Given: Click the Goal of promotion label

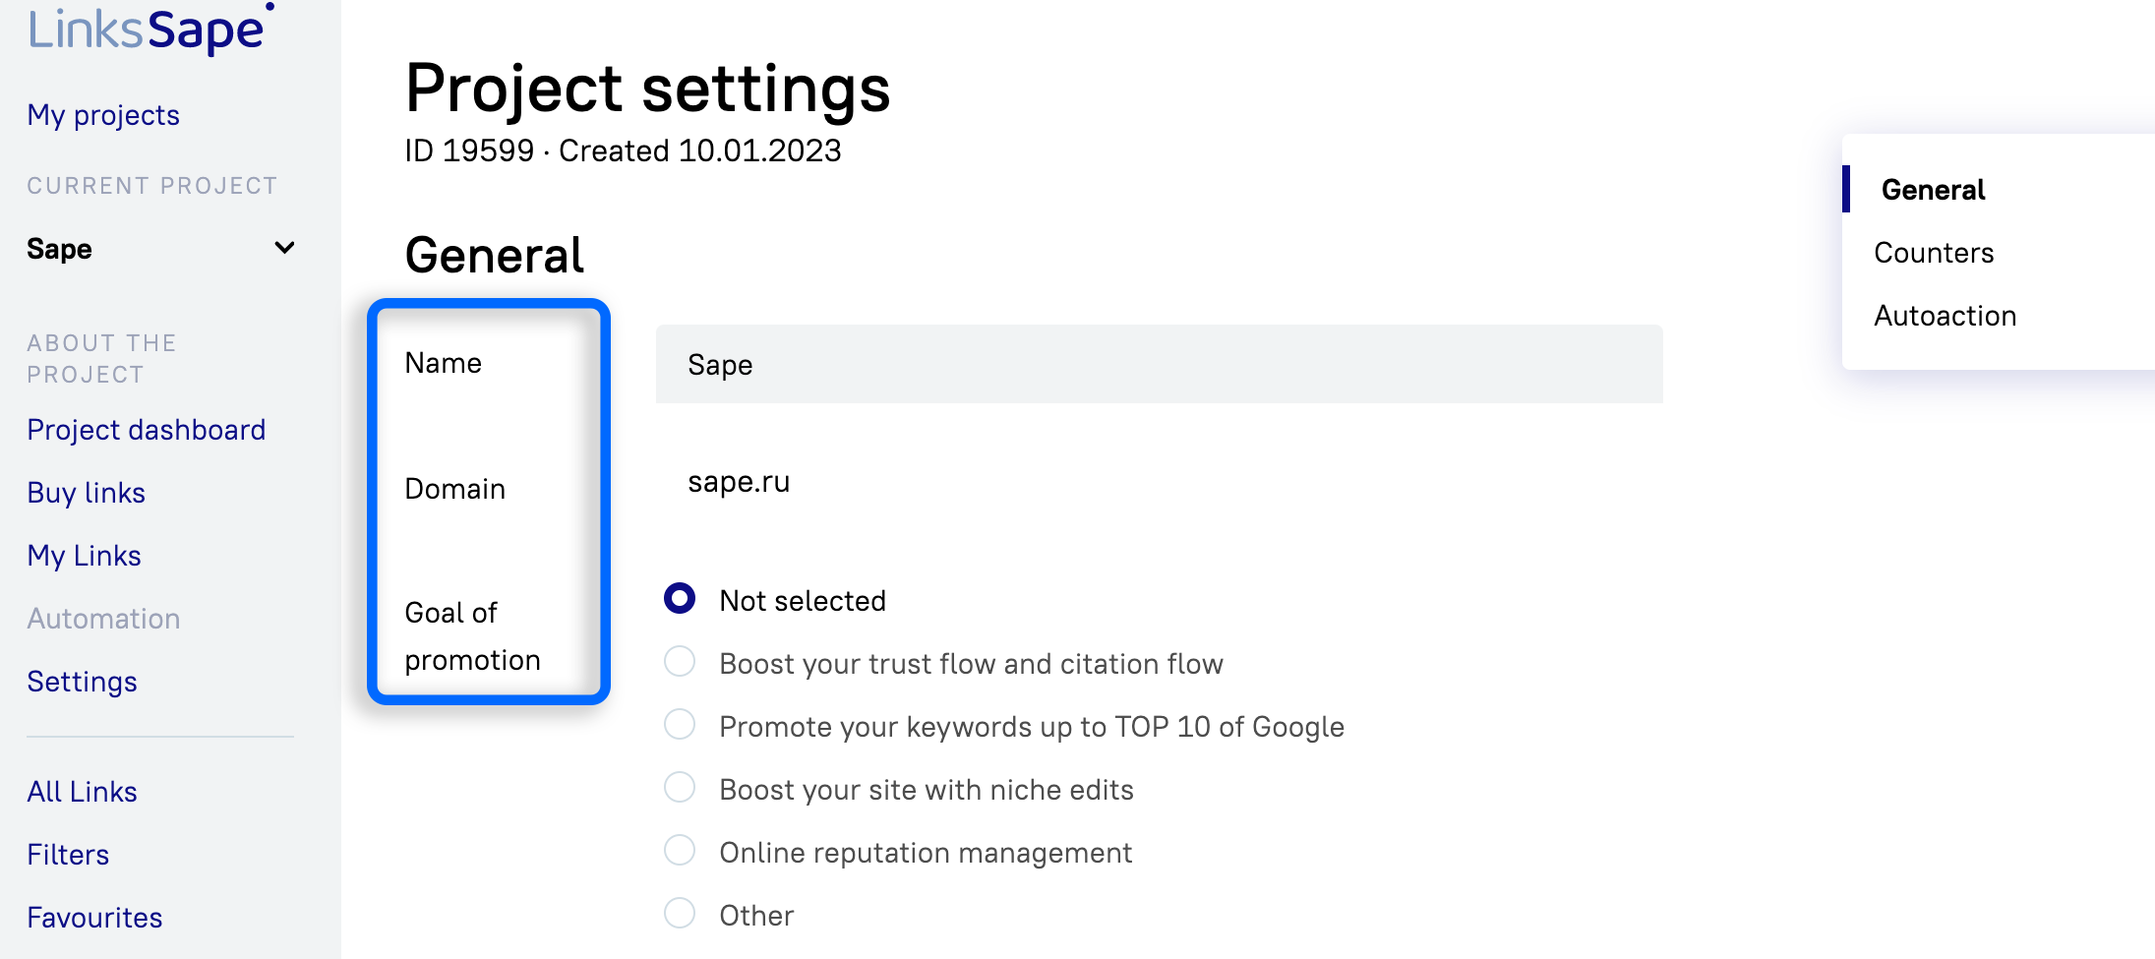Looking at the screenshot, I should [472, 635].
